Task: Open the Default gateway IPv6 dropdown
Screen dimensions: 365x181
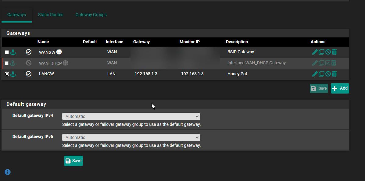Action: pyautogui.click(x=131, y=137)
